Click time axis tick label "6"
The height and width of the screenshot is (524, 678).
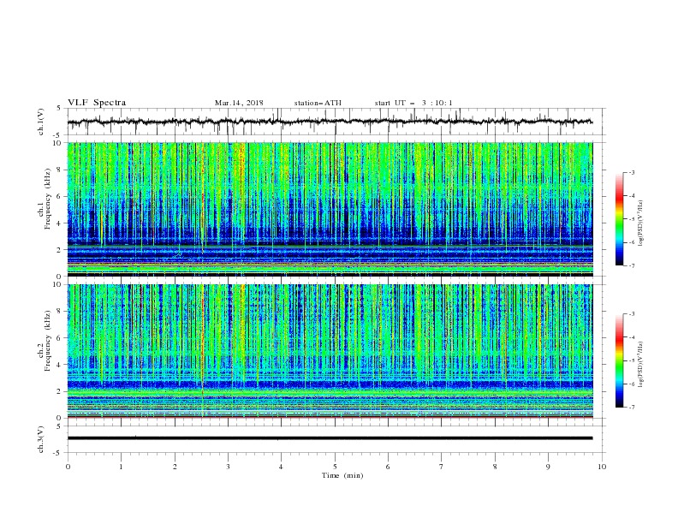(388, 467)
